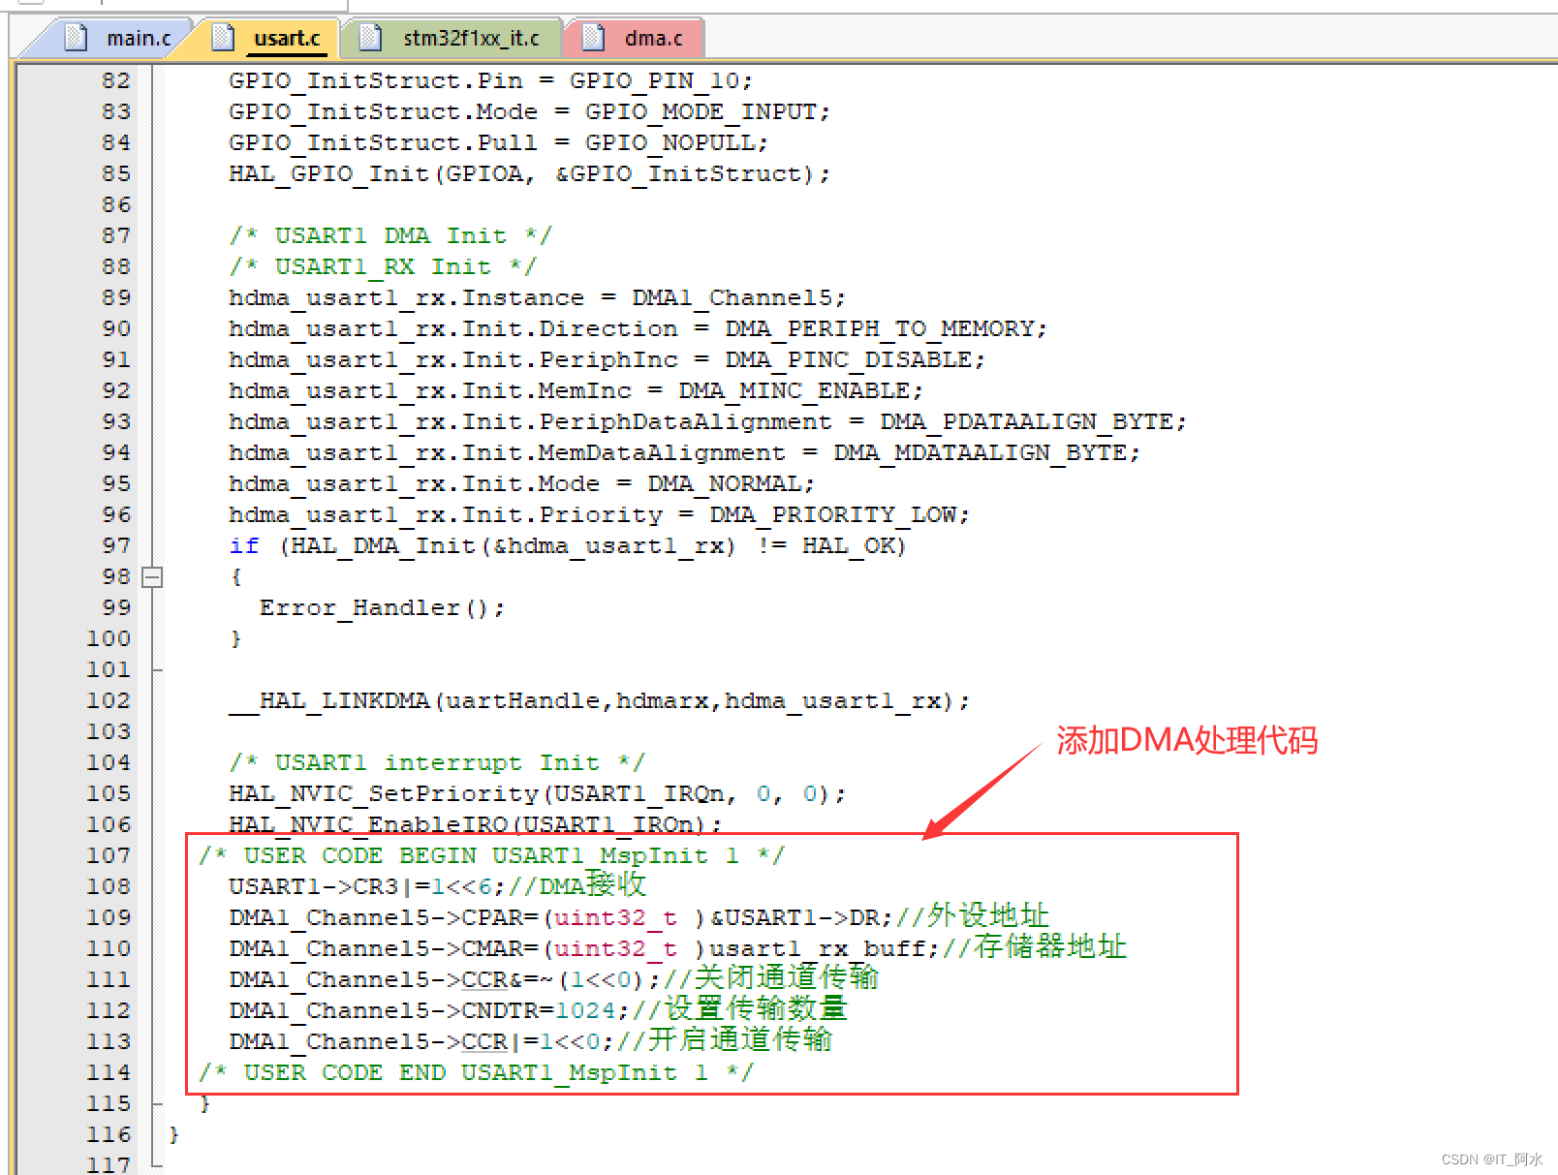1558x1175 pixels.
Task: Click DMA_MDATAALIGN_BYTE value
Action: pos(981,452)
